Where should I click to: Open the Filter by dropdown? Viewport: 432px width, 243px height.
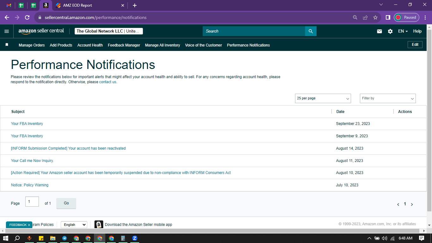pos(388,98)
